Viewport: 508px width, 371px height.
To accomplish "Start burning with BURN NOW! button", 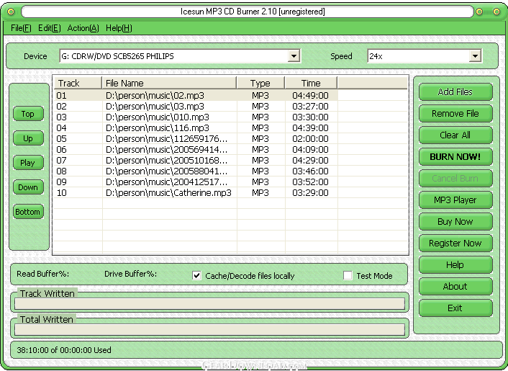I will [x=455, y=156].
